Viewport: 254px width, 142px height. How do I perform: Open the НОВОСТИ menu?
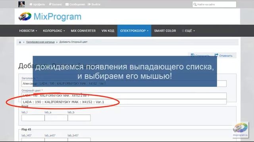coord(28,31)
